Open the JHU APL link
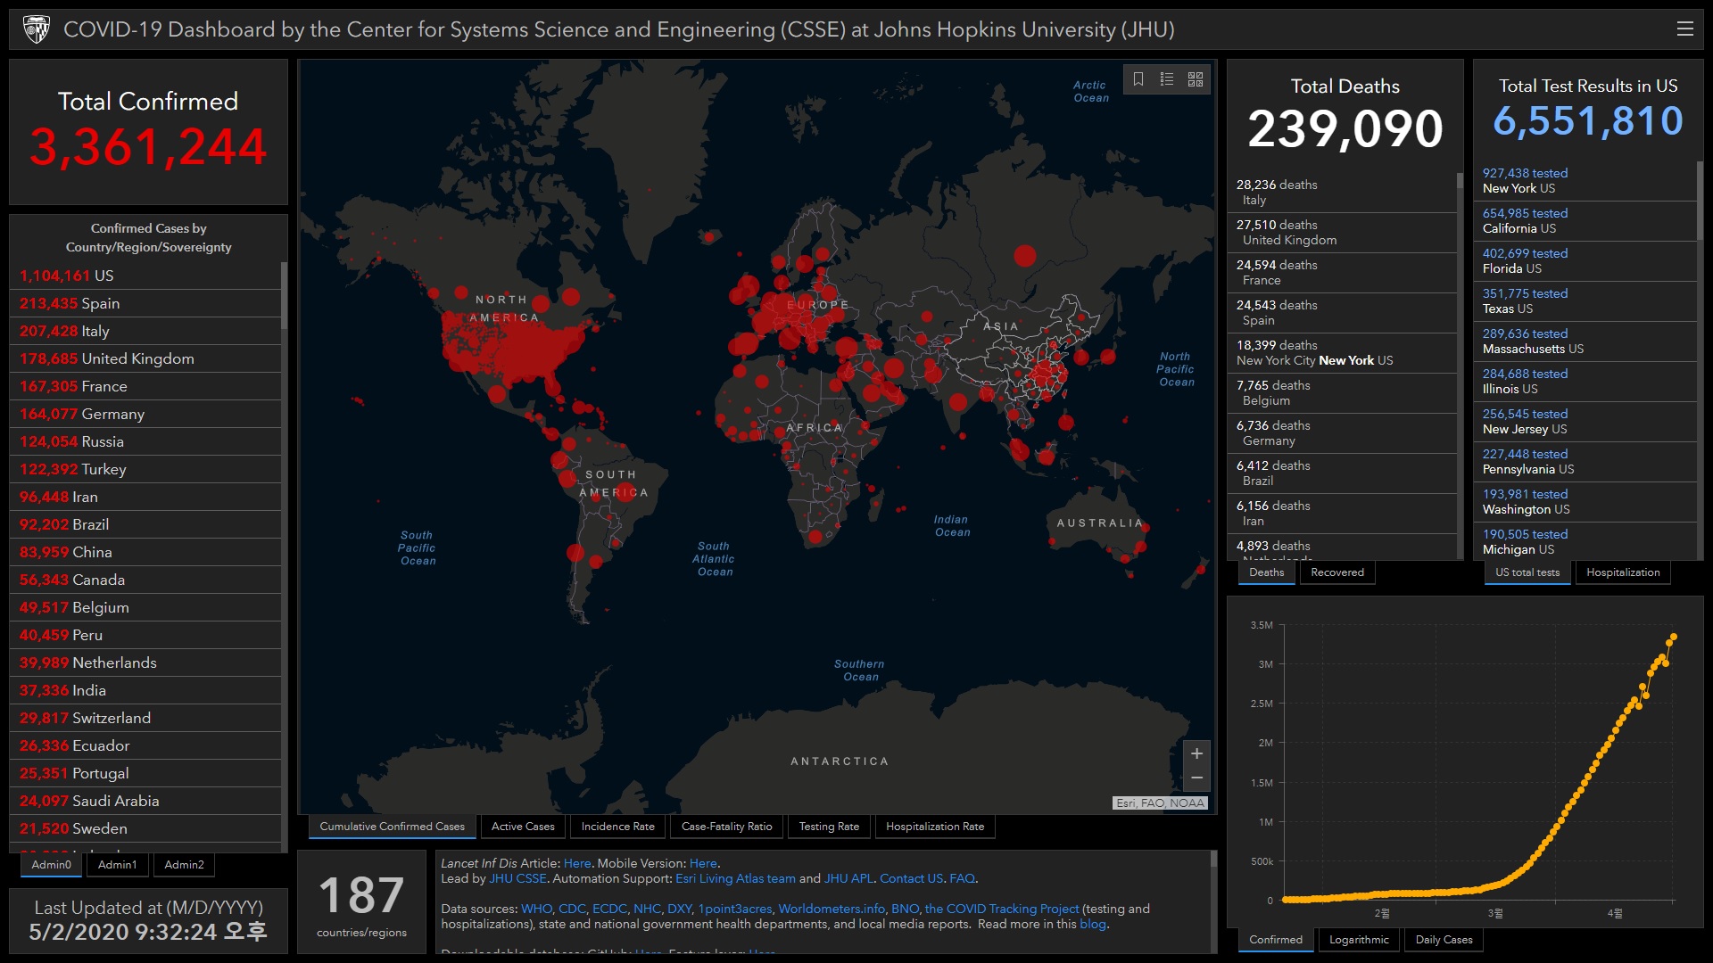 pos(848,878)
